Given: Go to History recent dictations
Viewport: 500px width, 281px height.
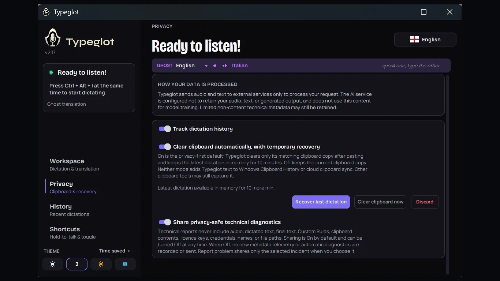Looking at the screenshot, I should point(70,210).
